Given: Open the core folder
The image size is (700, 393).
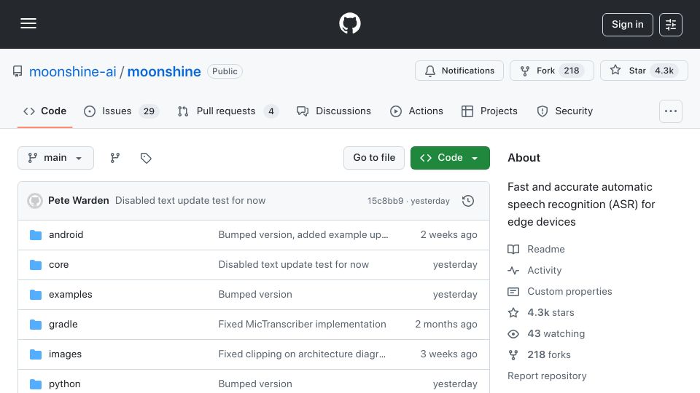Looking at the screenshot, I should click(x=59, y=265).
